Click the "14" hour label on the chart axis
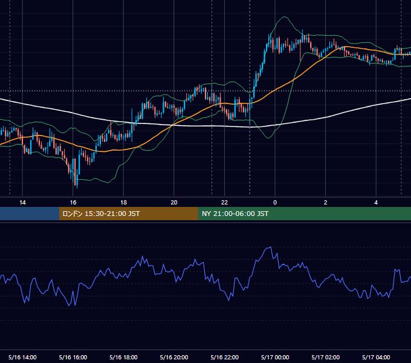 (22, 203)
